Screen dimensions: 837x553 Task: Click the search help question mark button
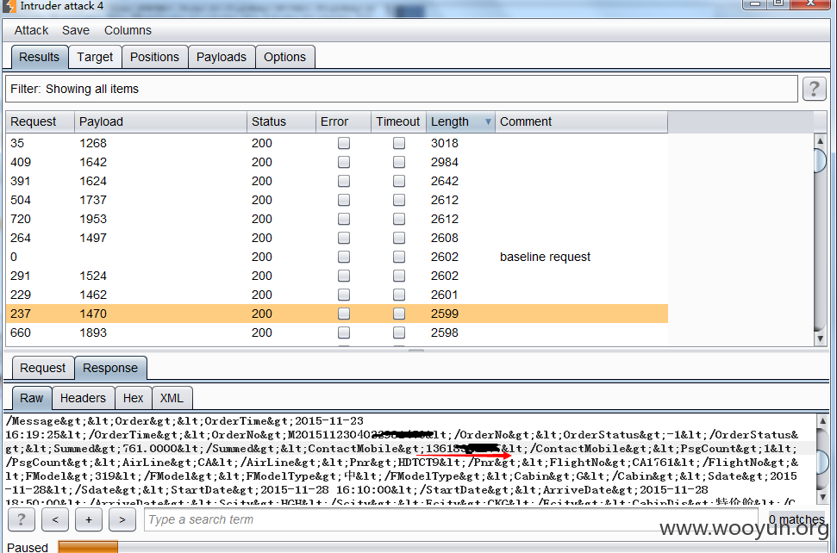coord(22,519)
